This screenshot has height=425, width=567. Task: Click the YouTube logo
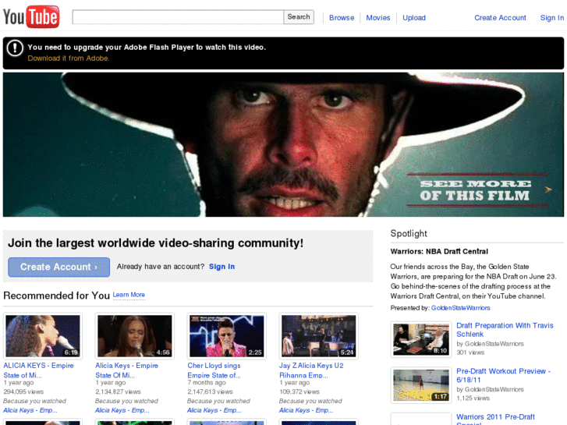(31, 16)
